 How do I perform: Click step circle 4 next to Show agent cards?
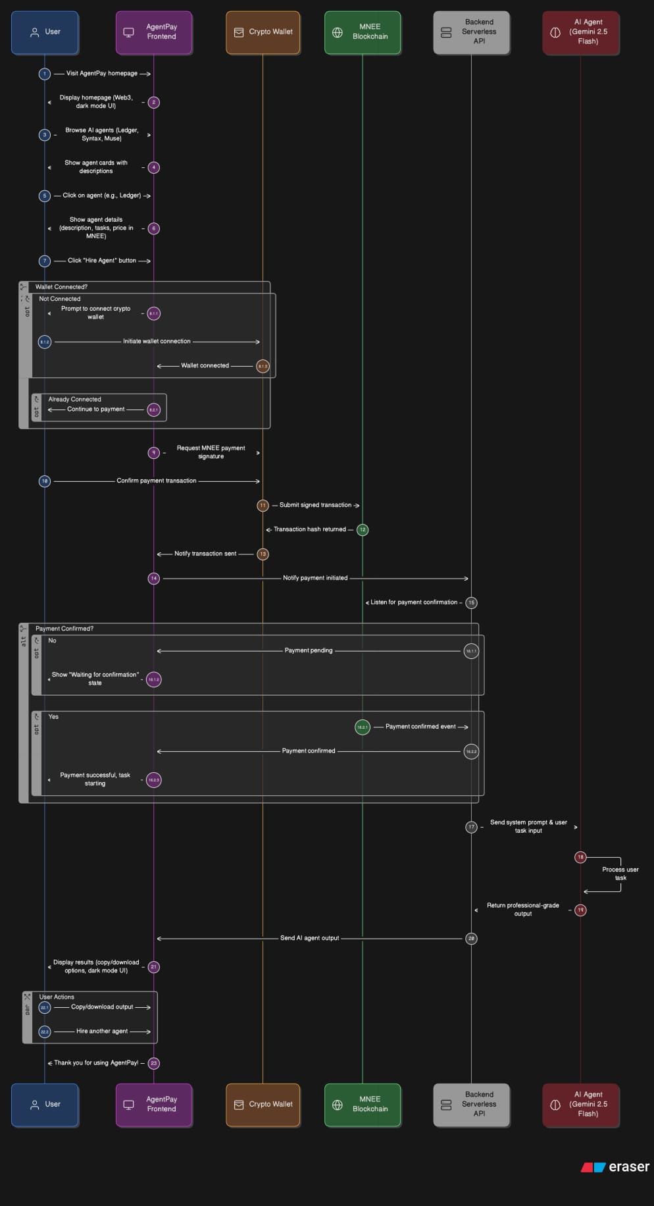pos(154,167)
